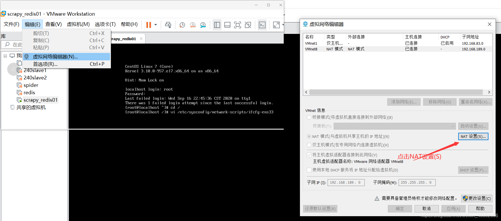Click the network list horizontal scrollbar
The width and height of the screenshot is (501, 221).
(x=396, y=92)
